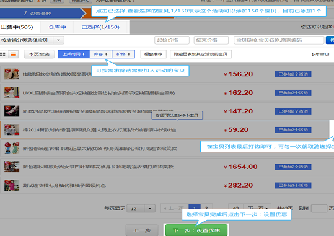Expand 按店铺分类选择宝贝 category dropdown
334x236 pixels.
[58, 40]
